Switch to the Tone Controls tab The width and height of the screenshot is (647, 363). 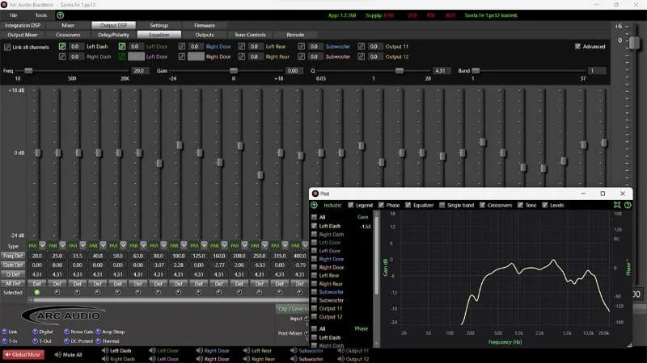pos(250,35)
